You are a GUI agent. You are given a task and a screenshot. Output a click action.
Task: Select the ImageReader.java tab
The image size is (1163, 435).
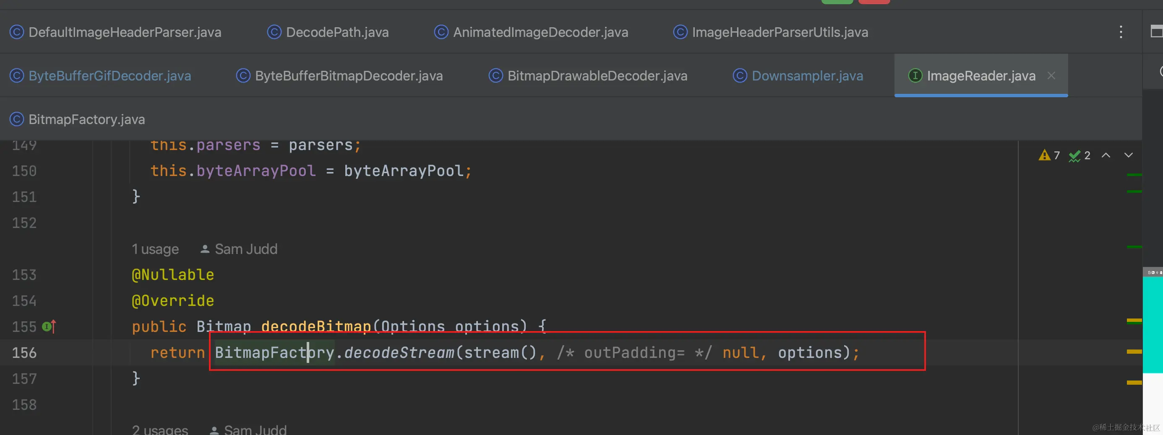pyautogui.click(x=980, y=76)
